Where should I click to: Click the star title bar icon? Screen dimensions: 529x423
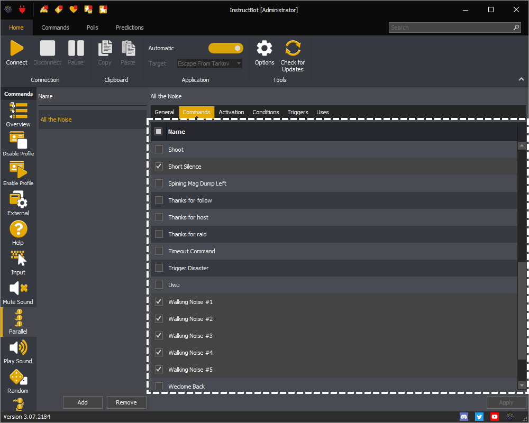point(103,10)
